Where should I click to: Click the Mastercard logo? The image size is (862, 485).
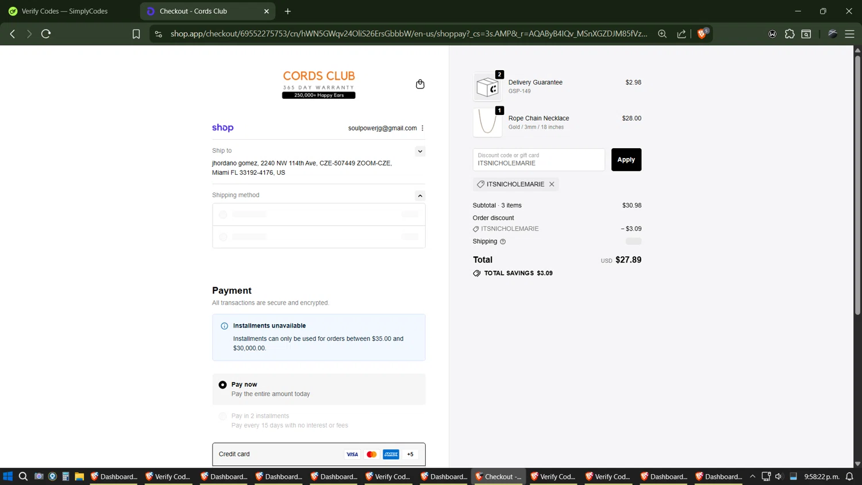372,455
